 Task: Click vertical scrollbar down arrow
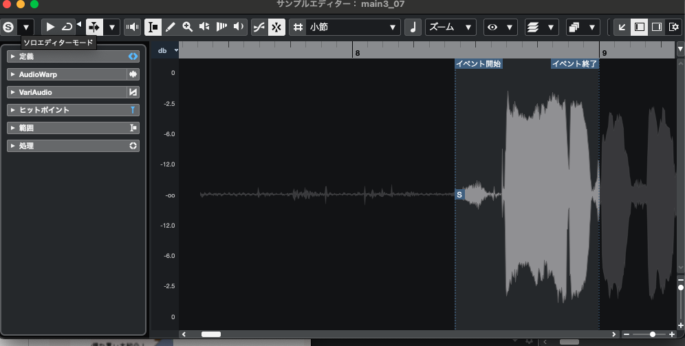coord(681,268)
